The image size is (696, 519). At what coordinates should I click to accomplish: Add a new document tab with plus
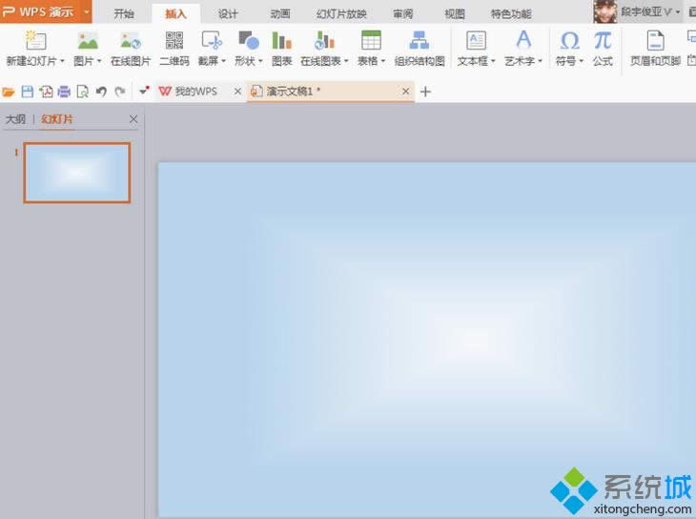[425, 92]
